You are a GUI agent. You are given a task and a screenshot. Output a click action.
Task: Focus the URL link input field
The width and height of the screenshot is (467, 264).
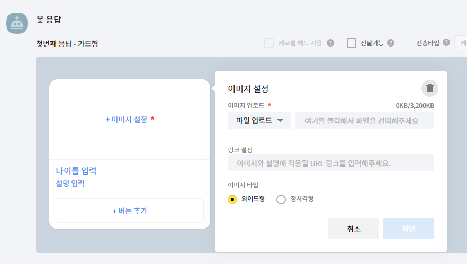[331, 163]
